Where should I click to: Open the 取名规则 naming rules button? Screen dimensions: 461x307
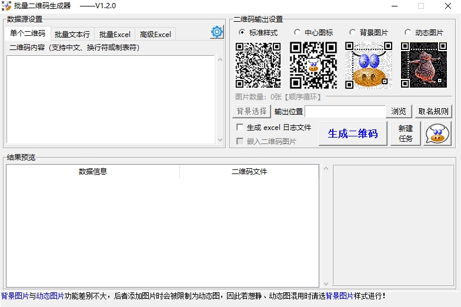pyautogui.click(x=433, y=112)
